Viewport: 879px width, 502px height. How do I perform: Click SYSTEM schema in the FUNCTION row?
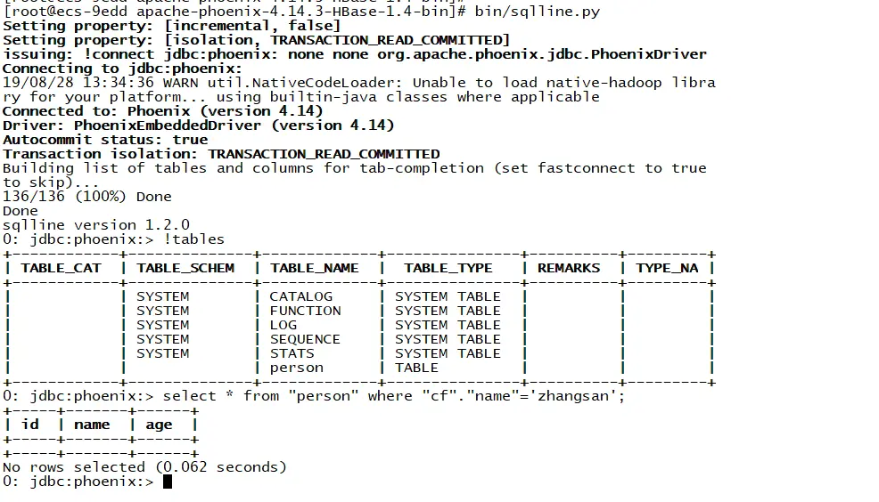click(162, 311)
